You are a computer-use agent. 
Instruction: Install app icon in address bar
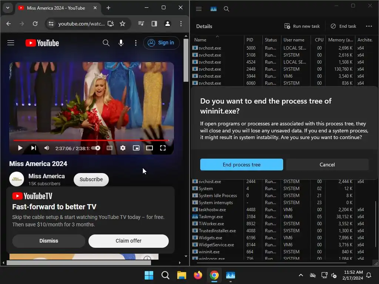tap(111, 24)
